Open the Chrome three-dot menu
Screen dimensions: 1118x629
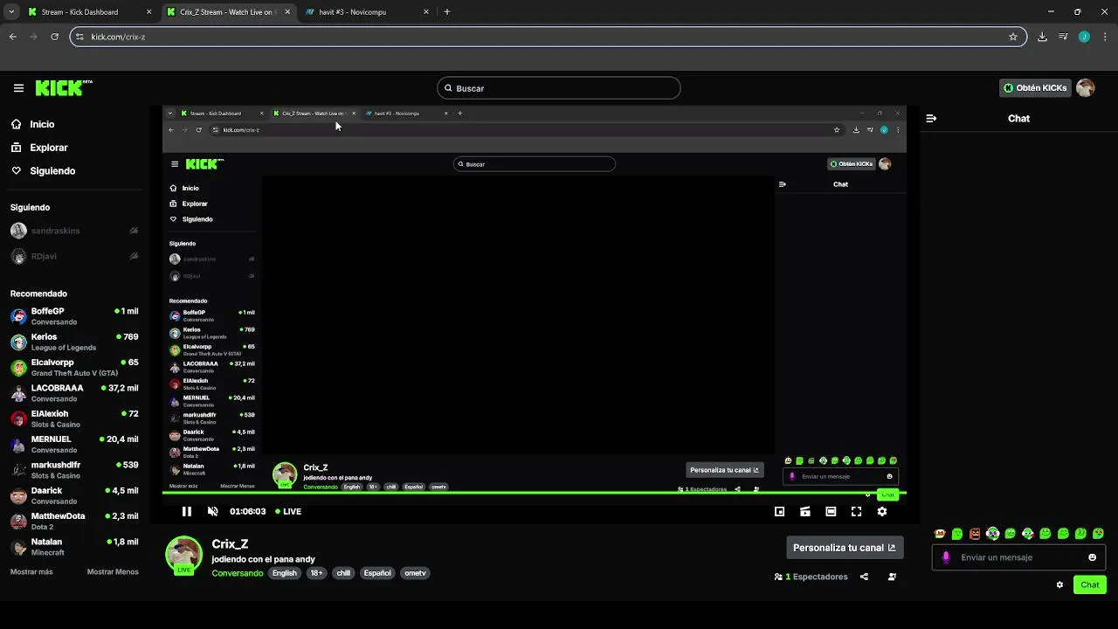click(1103, 37)
